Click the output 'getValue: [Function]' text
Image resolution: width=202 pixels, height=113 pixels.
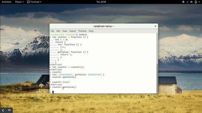(88, 75)
